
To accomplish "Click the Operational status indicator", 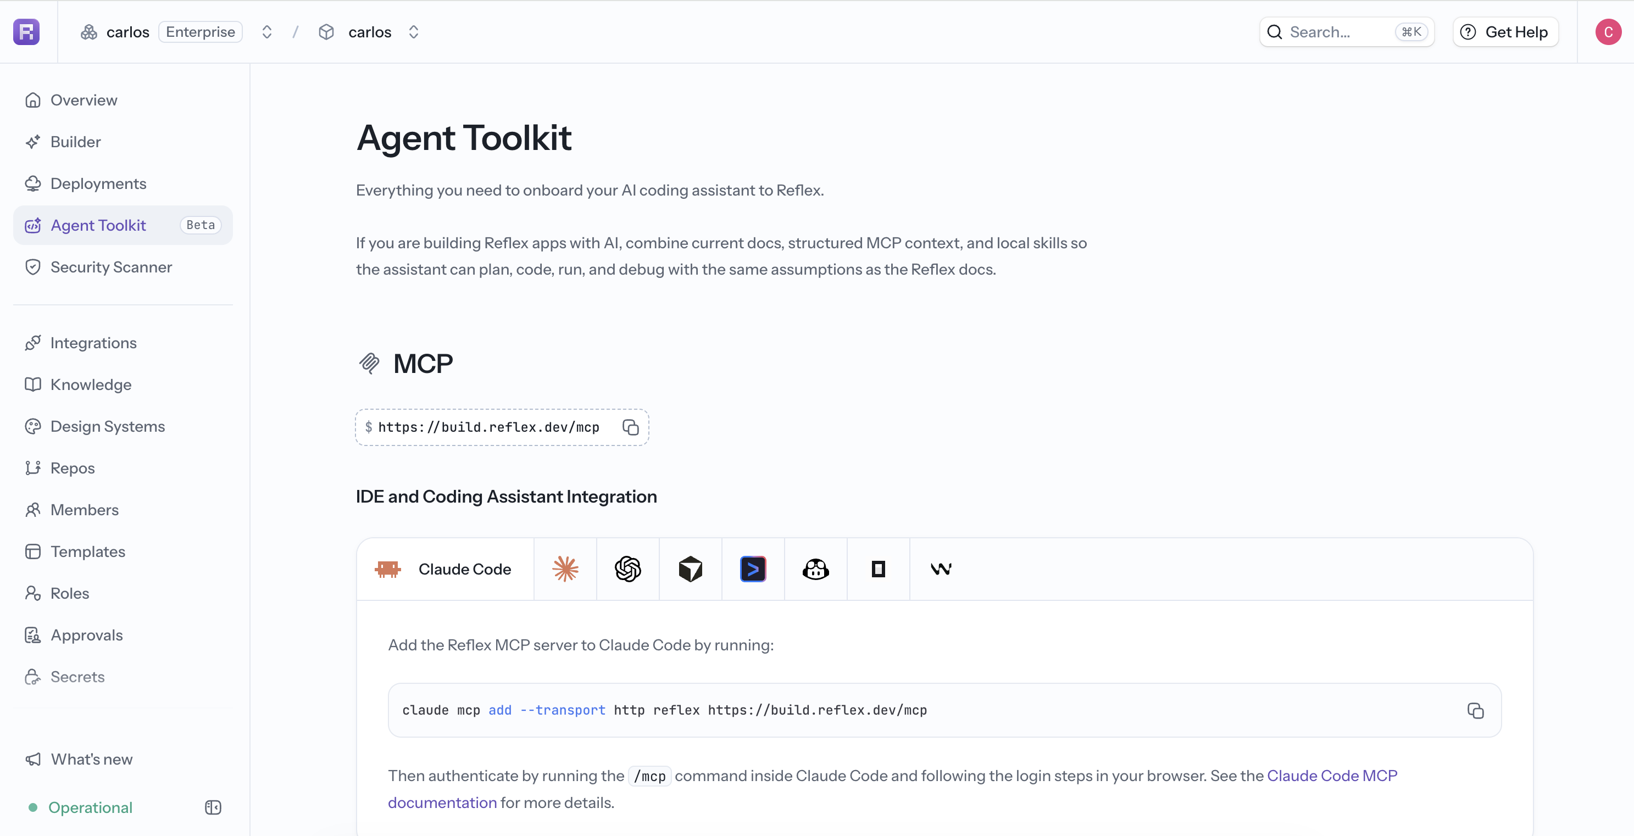I will pyautogui.click(x=81, y=807).
